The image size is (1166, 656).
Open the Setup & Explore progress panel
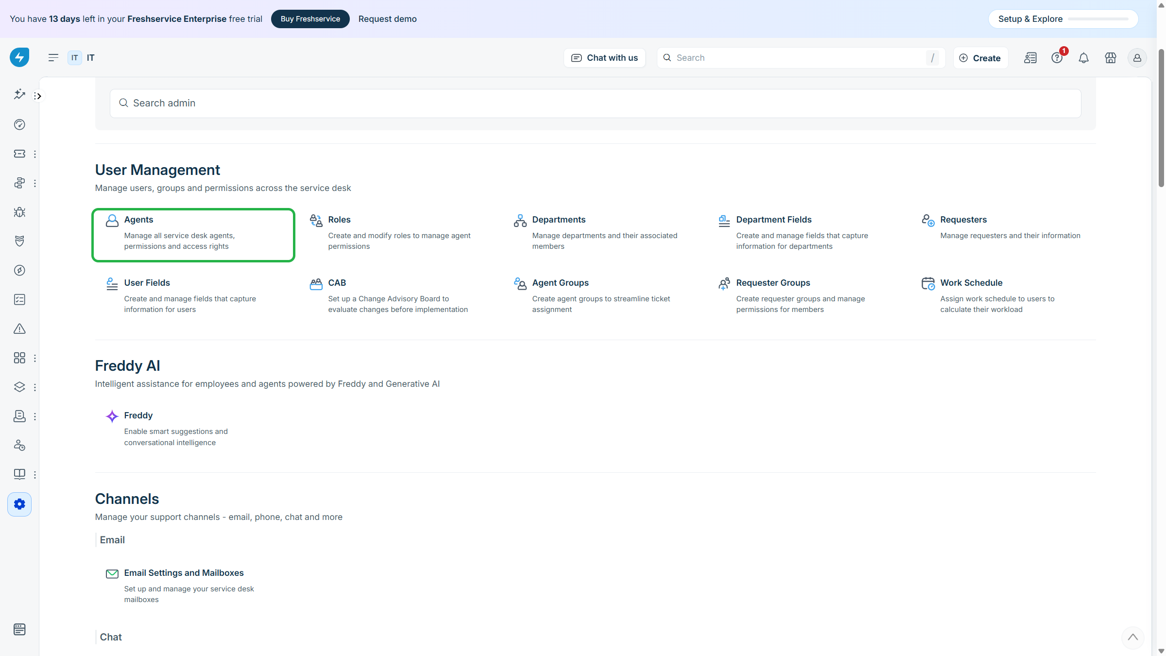pos(1063,19)
